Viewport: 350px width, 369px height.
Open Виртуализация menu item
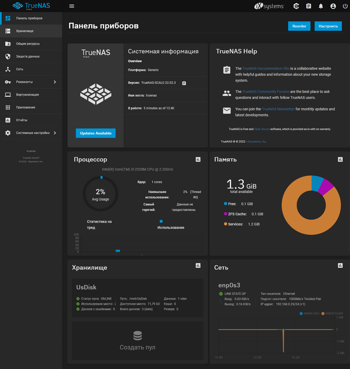31,95
